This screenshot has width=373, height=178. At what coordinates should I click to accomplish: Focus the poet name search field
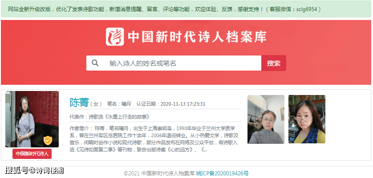[182, 63]
